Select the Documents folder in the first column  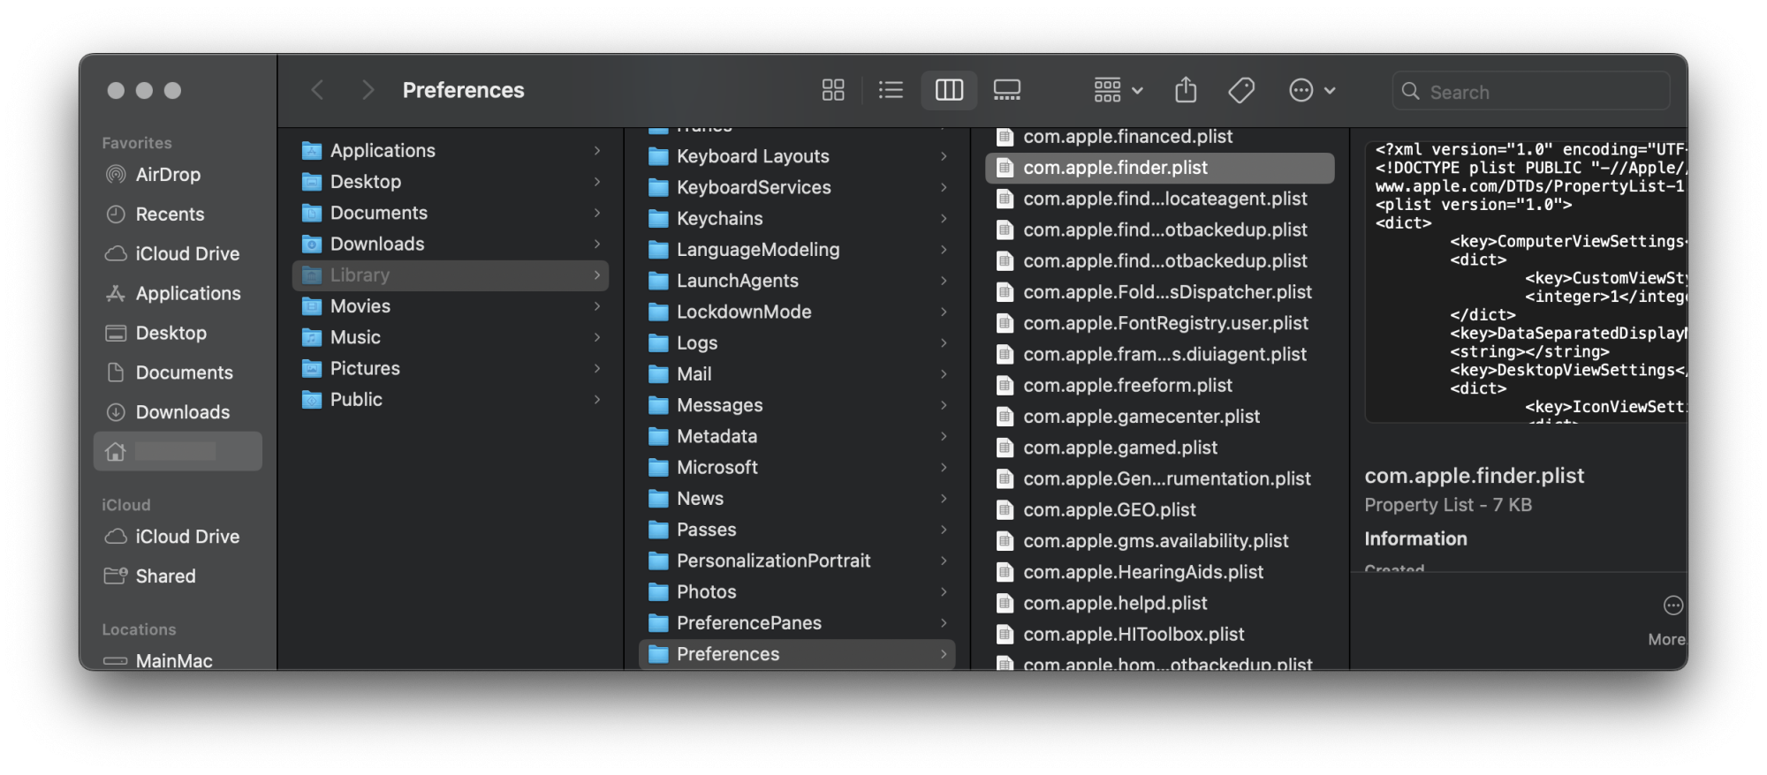[x=451, y=213]
